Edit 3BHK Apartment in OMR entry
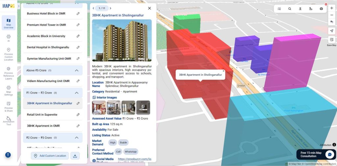 (78, 126)
